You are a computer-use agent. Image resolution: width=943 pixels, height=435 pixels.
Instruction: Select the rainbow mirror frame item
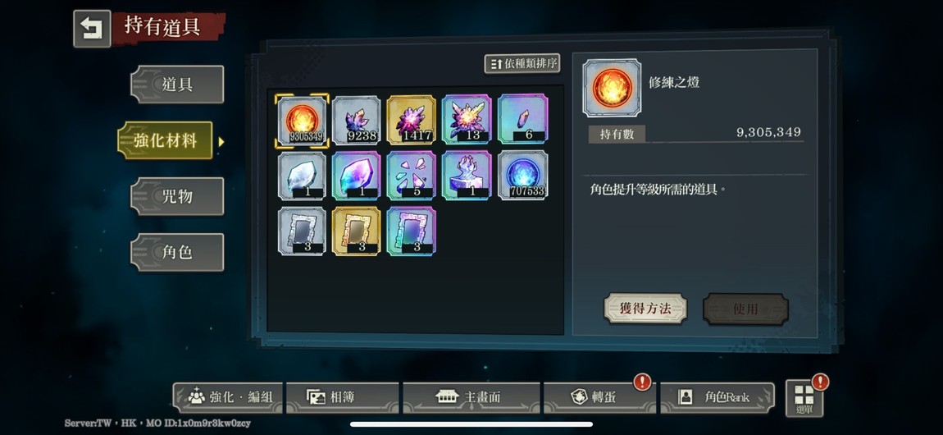pos(412,231)
